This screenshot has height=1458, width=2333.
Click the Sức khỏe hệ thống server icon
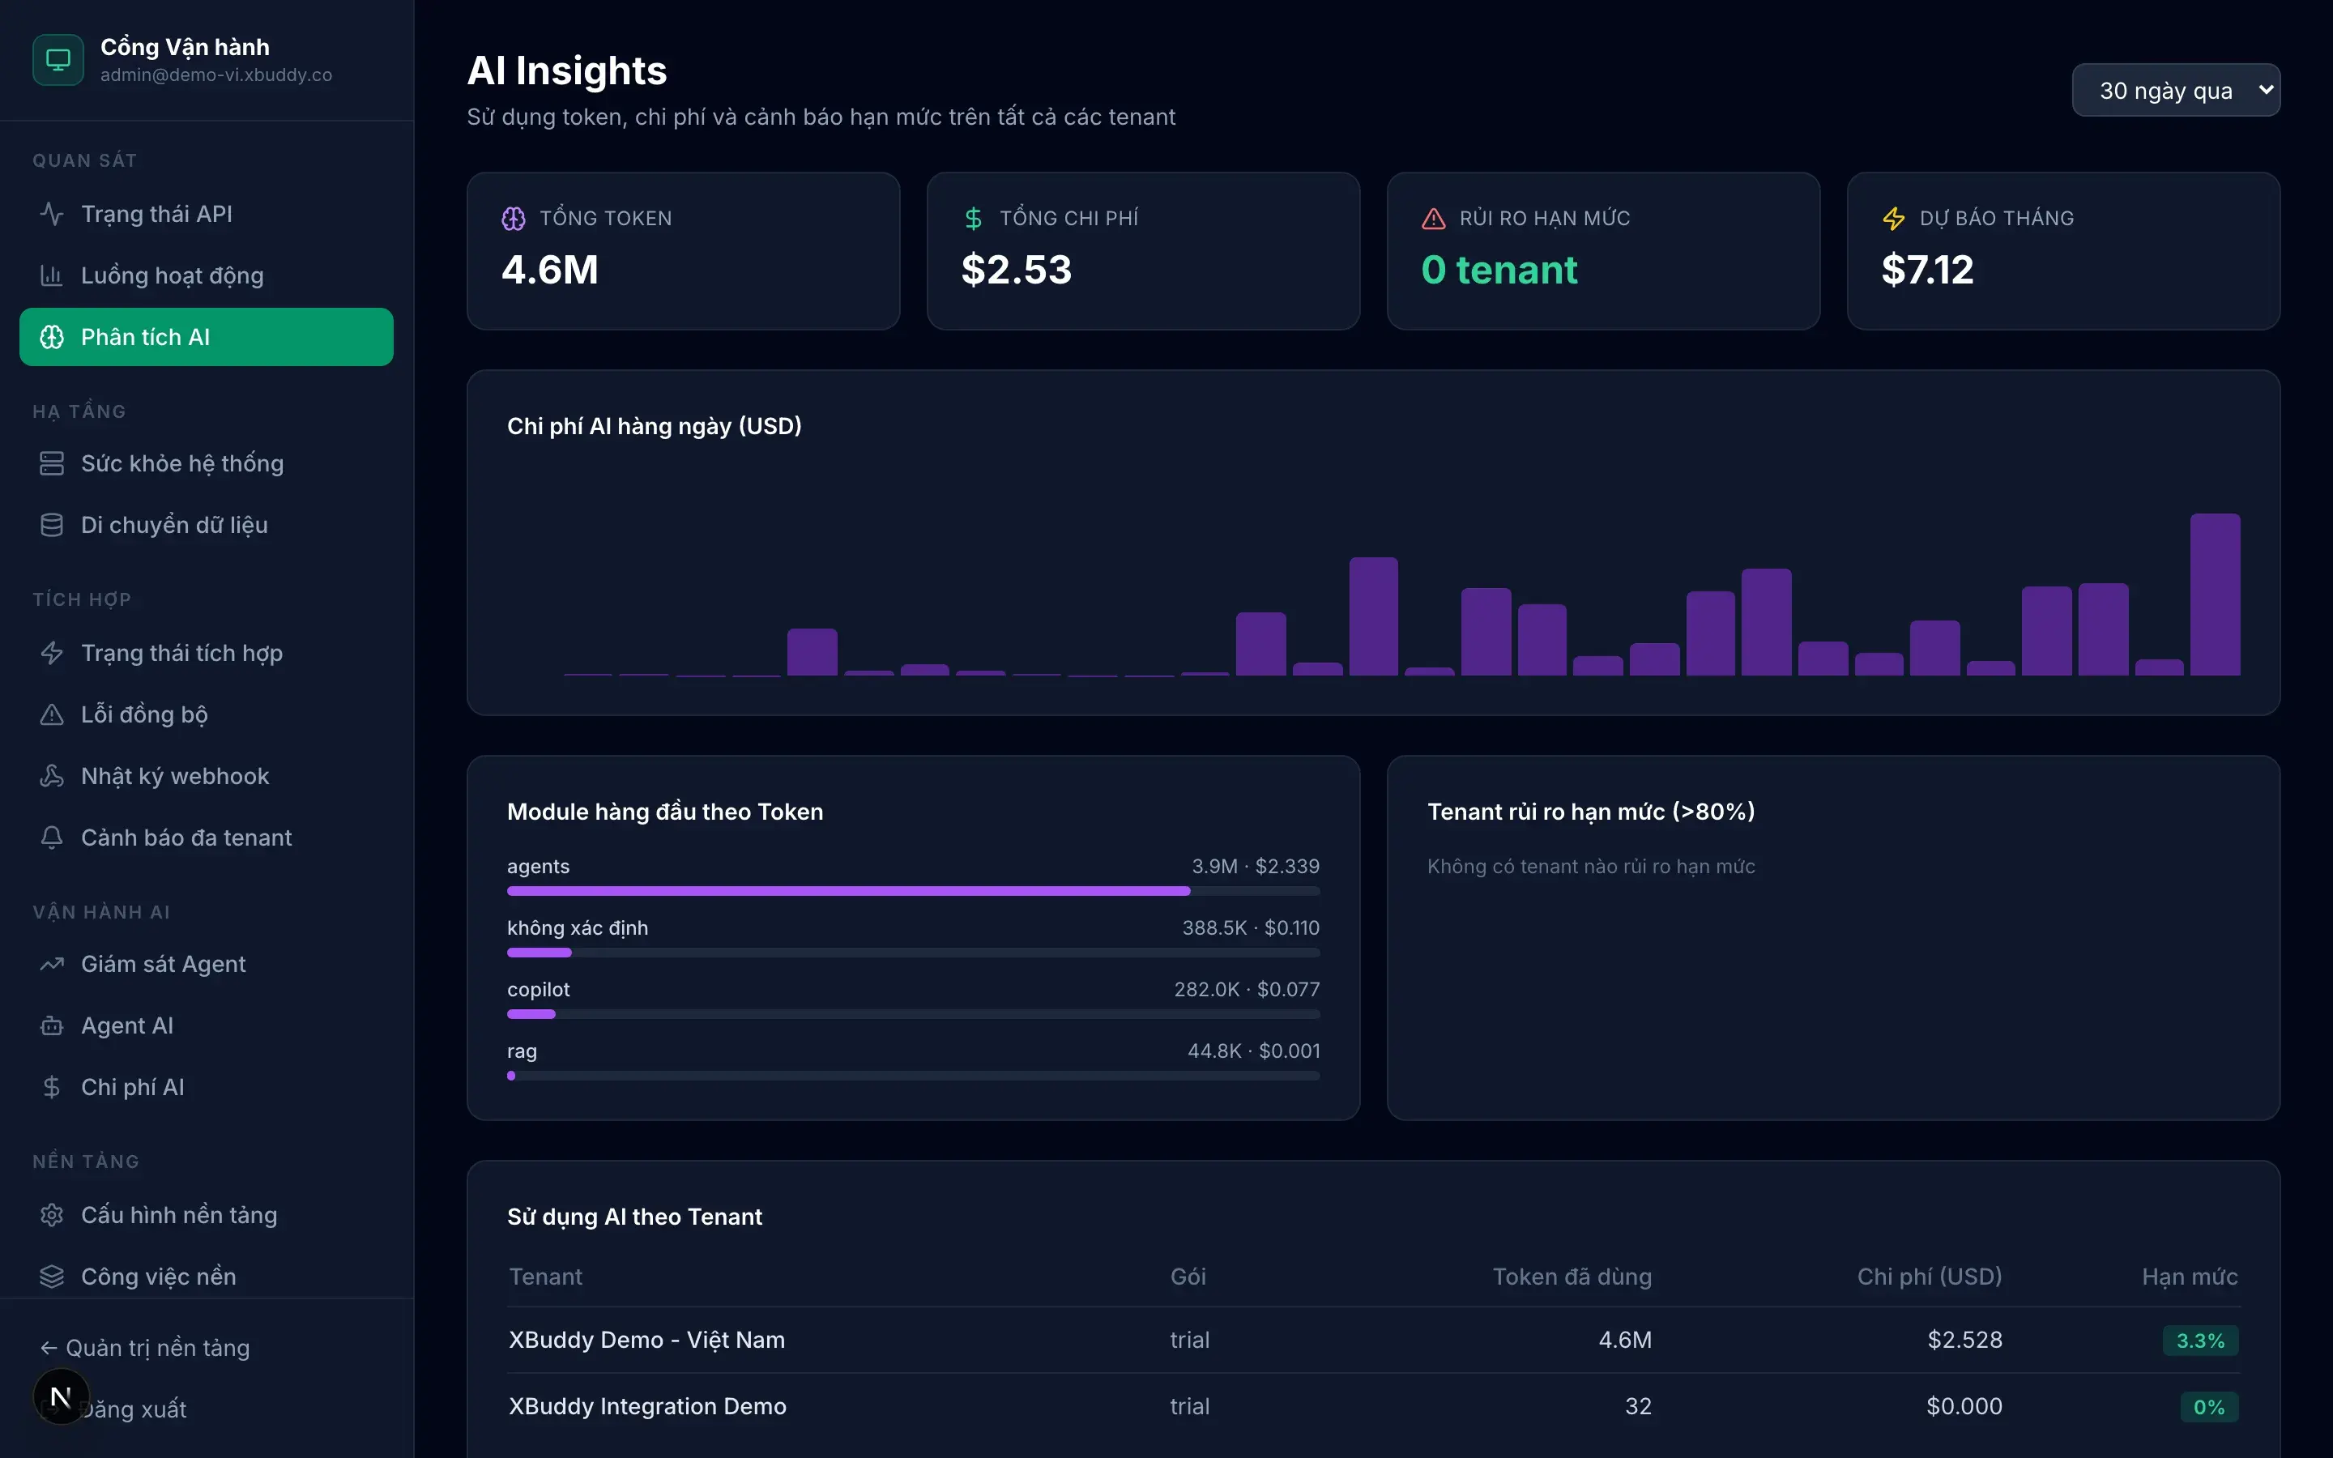52,463
